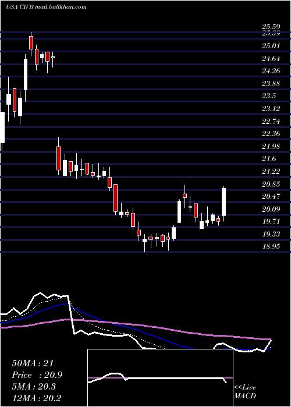Click the 25.59 price axis label
This screenshot has width=291, height=407.
coord(271,27)
